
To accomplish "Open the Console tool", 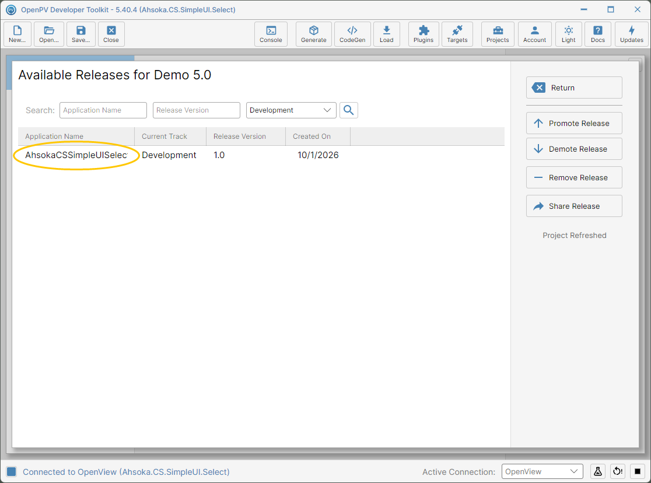I will point(271,34).
